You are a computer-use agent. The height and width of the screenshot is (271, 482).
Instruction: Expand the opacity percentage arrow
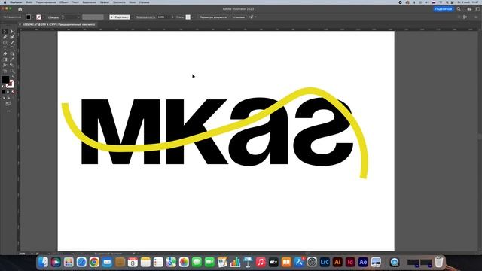click(172, 17)
